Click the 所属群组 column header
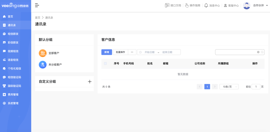This screenshot has height=132, width=270. pos(223,64)
